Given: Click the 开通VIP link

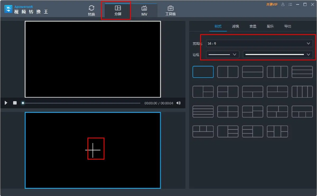Looking at the screenshot, I should (x=272, y=4).
